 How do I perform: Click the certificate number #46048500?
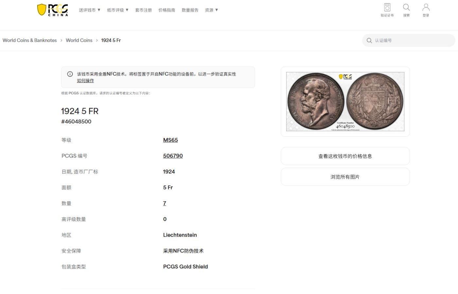tap(76, 121)
